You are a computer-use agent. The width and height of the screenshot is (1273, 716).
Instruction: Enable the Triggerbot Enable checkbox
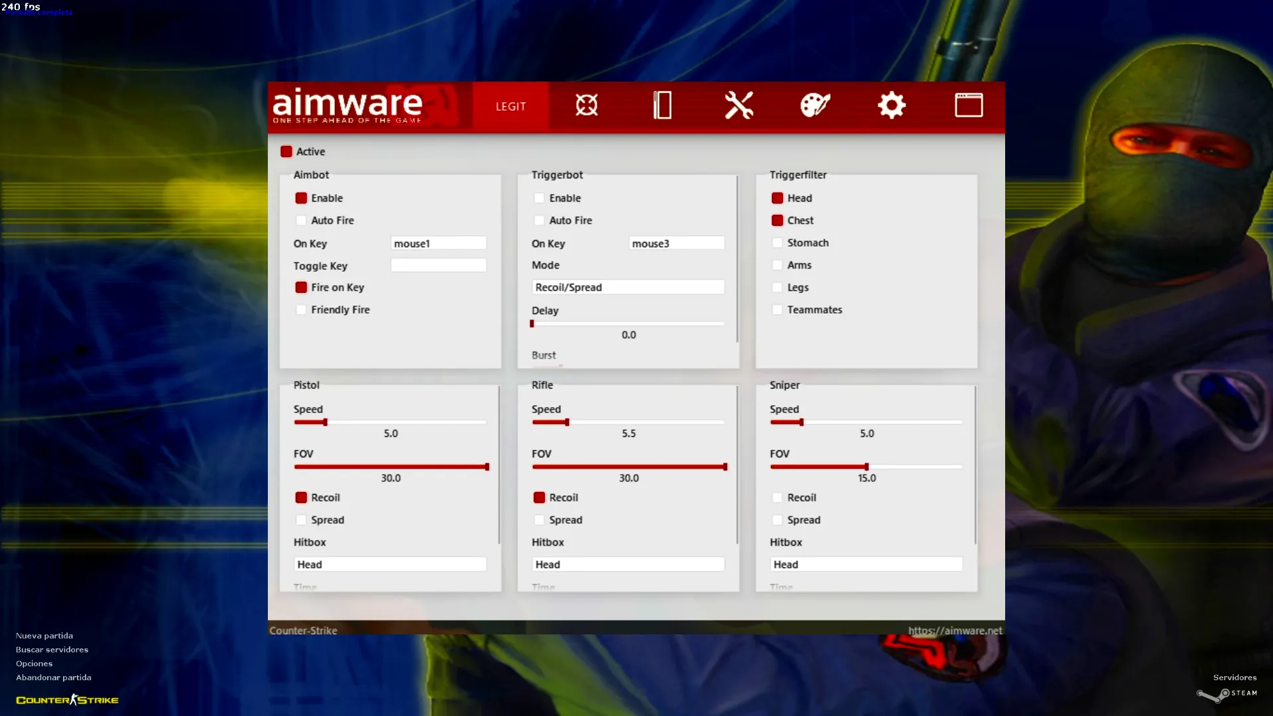click(539, 198)
